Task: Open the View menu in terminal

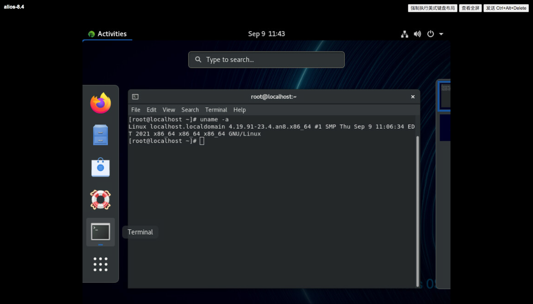Action: 168,110
